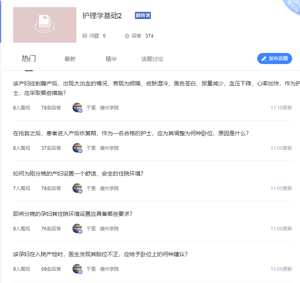Open the 精华 tab
Viewport: 300px width, 283px height.
click(x=111, y=59)
